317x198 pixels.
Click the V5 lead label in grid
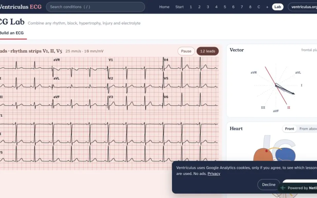pyautogui.click(x=166, y=79)
